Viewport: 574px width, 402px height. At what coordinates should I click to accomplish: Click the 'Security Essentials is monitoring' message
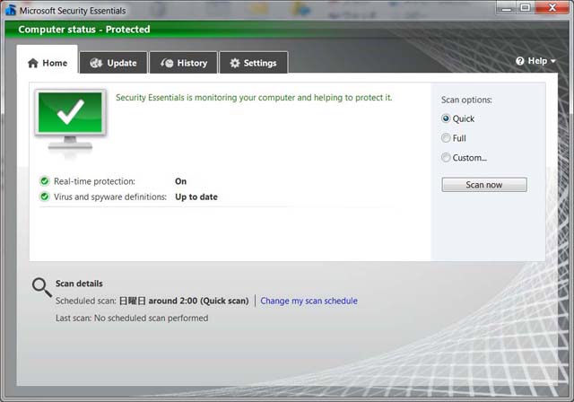[254, 98]
